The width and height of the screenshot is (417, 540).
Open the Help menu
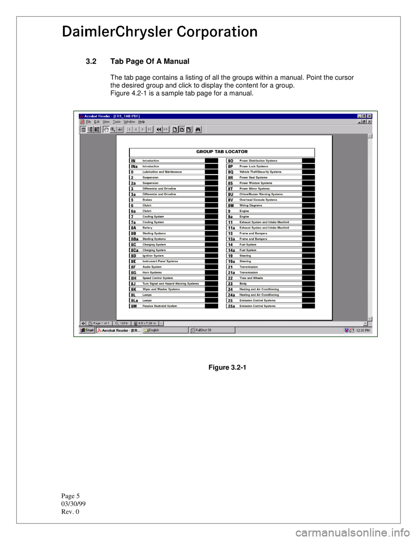[142, 122]
